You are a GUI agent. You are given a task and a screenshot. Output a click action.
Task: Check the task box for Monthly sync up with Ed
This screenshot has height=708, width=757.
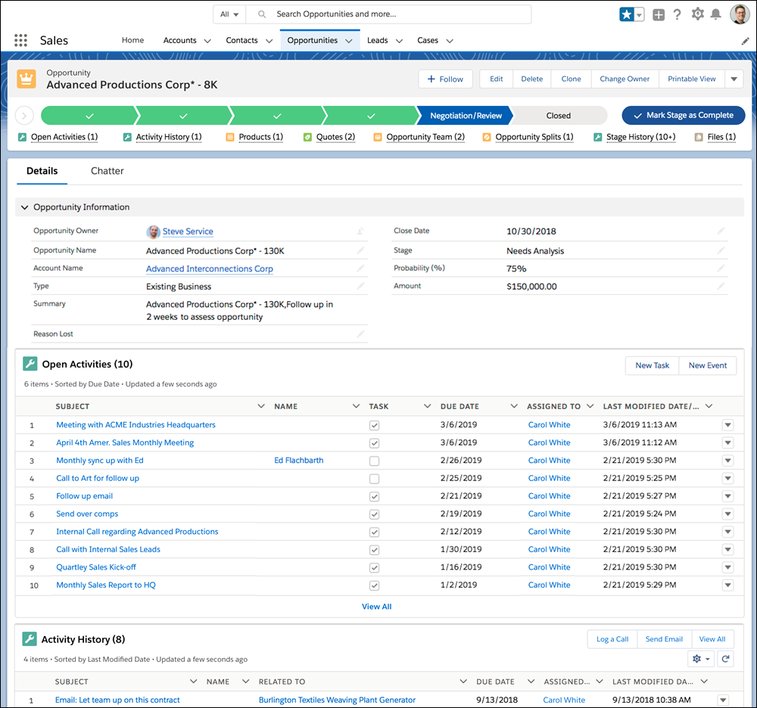(x=374, y=461)
